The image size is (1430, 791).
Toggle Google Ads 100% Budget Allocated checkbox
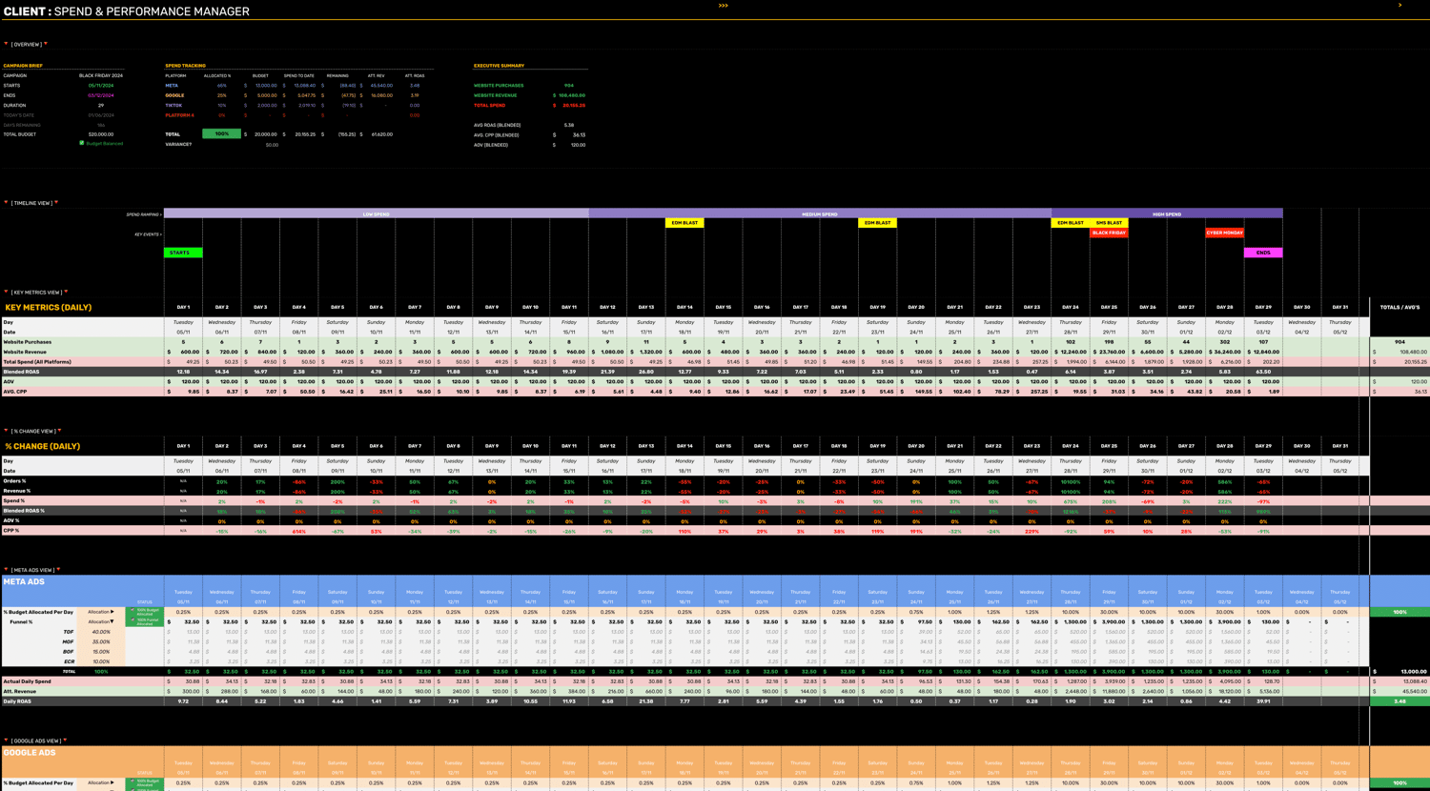click(x=133, y=781)
